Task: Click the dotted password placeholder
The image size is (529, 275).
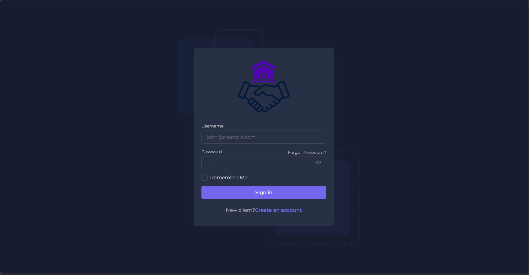Action: 214,163
